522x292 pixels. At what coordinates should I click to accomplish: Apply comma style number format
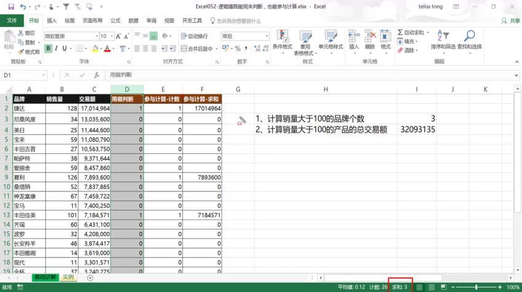246,48
